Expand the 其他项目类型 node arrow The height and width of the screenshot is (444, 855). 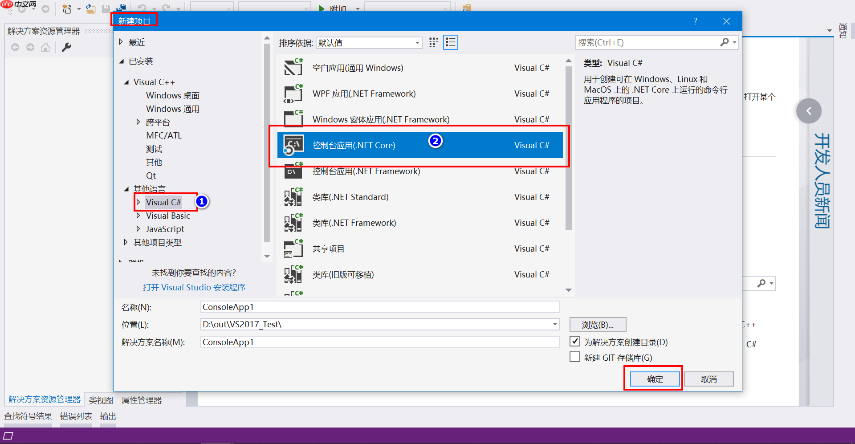(126, 242)
